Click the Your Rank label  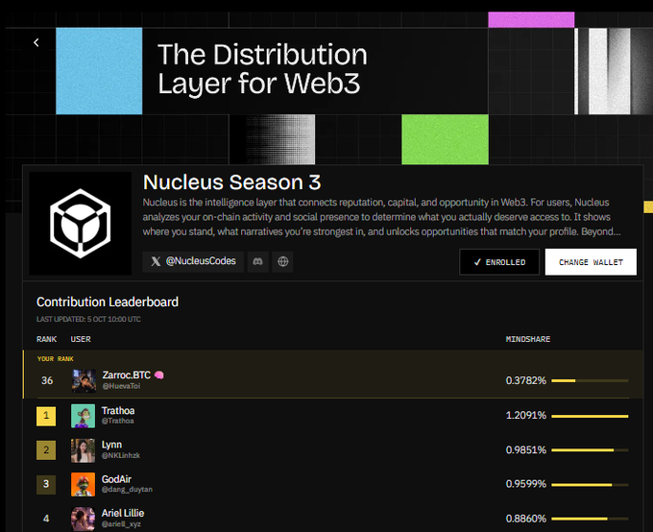56,359
